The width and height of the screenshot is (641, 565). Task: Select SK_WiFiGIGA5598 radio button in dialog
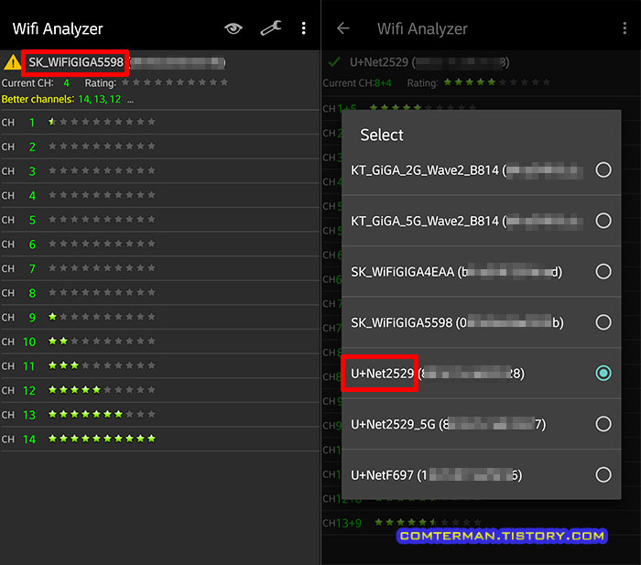[x=603, y=322]
